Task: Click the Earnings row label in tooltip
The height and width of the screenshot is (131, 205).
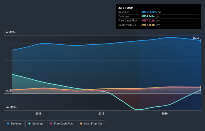Action: coord(124,16)
